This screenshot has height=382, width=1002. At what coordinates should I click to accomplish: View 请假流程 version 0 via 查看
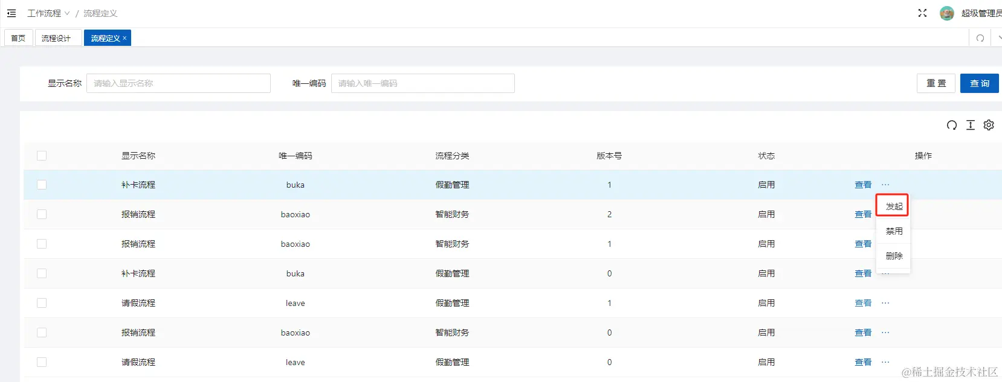click(863, 362)
